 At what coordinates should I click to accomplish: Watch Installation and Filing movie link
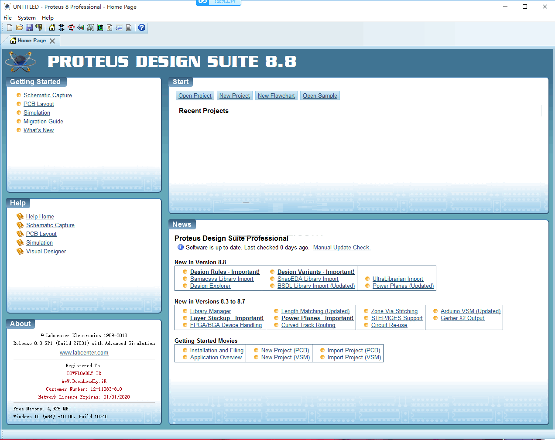[217, 351]
